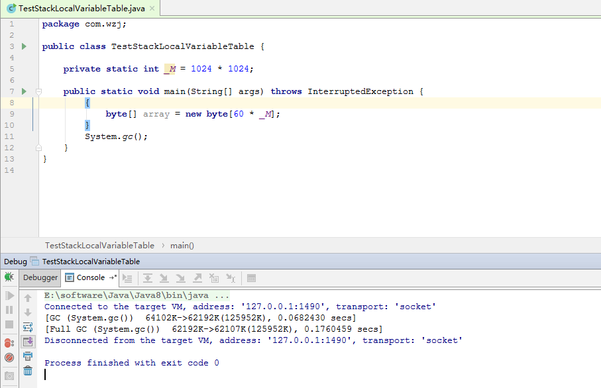Close the TestStackLocalVariableTable.java tab
Image resolution: width=601 pixels, height=388 pixels.
pyautogui.click(x=152, y=8)
